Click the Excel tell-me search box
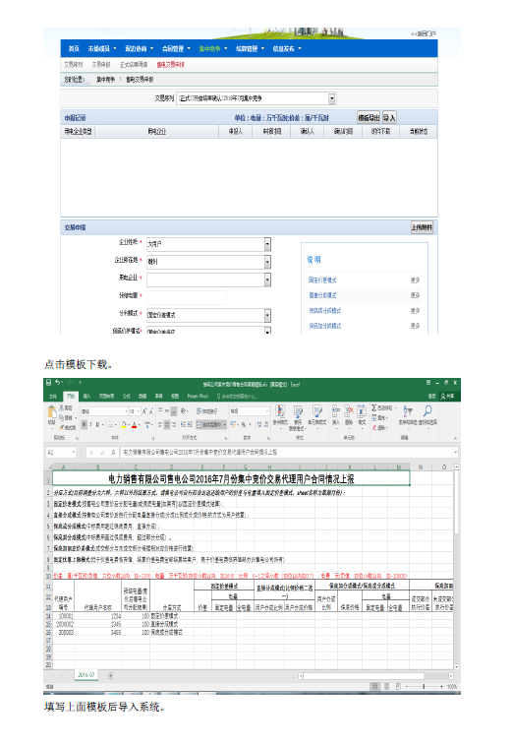The width and height of the screenshot is (512, 746). (238, 397)
